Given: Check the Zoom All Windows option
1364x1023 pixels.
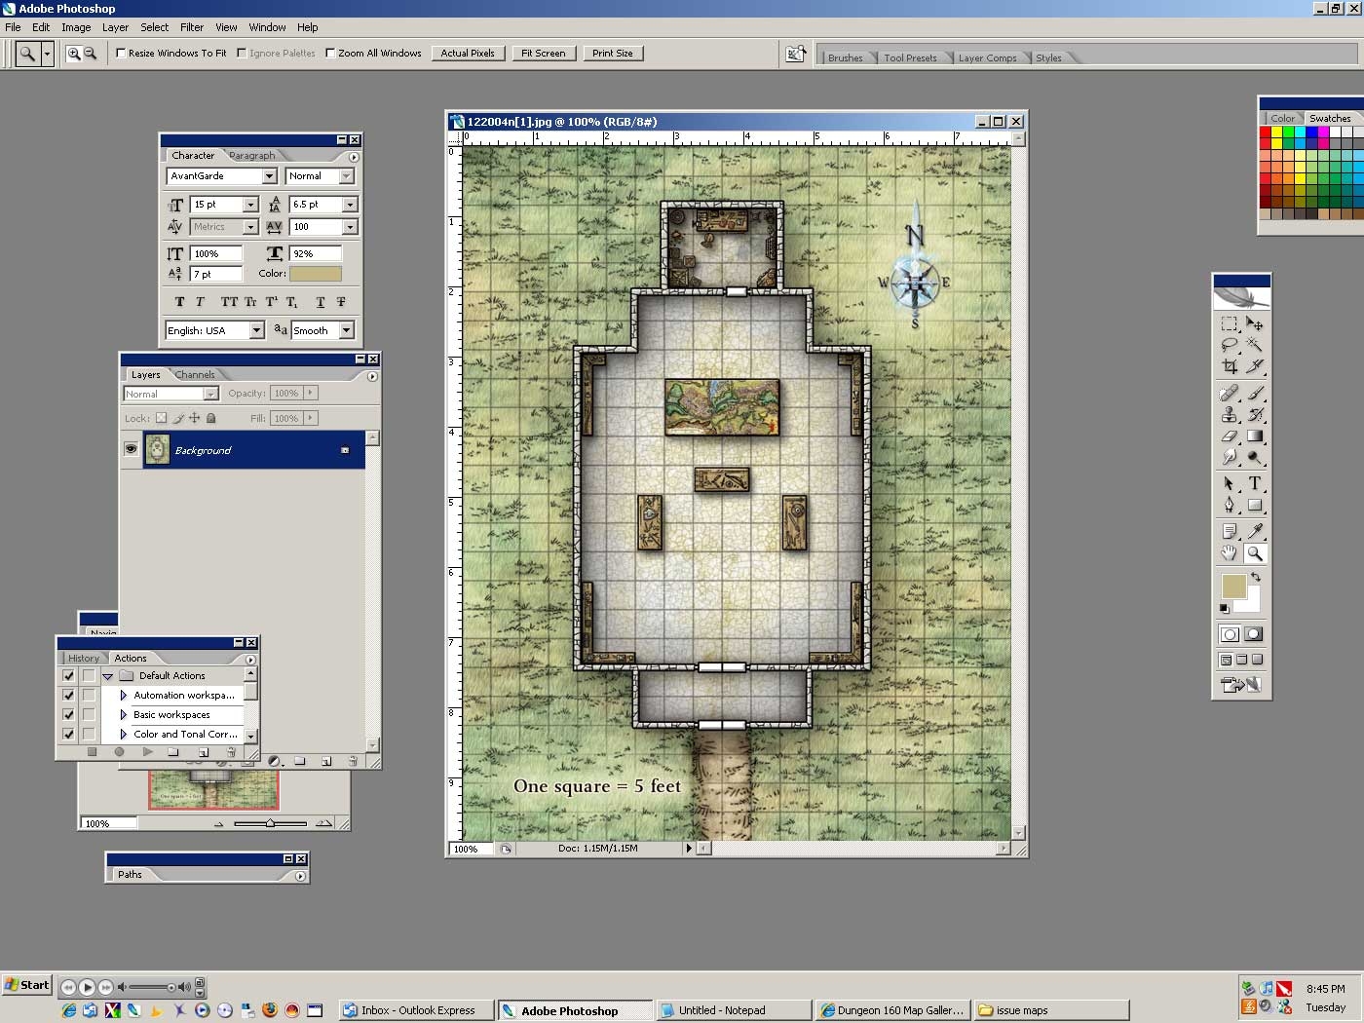Looking at the screenshot, I should [x=330, y=54].
